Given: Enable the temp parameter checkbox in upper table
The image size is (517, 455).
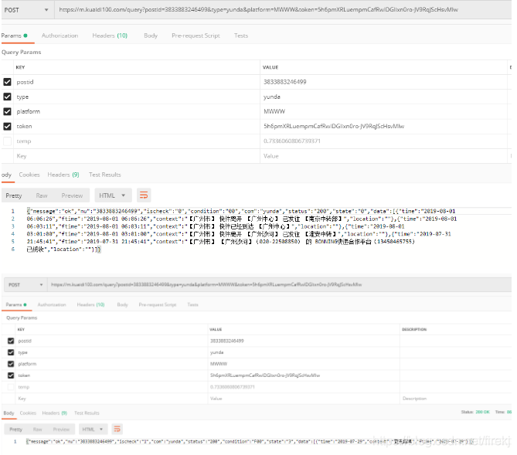Looking at the screenshot, I should pyautogui.click(x=7, y=141).
